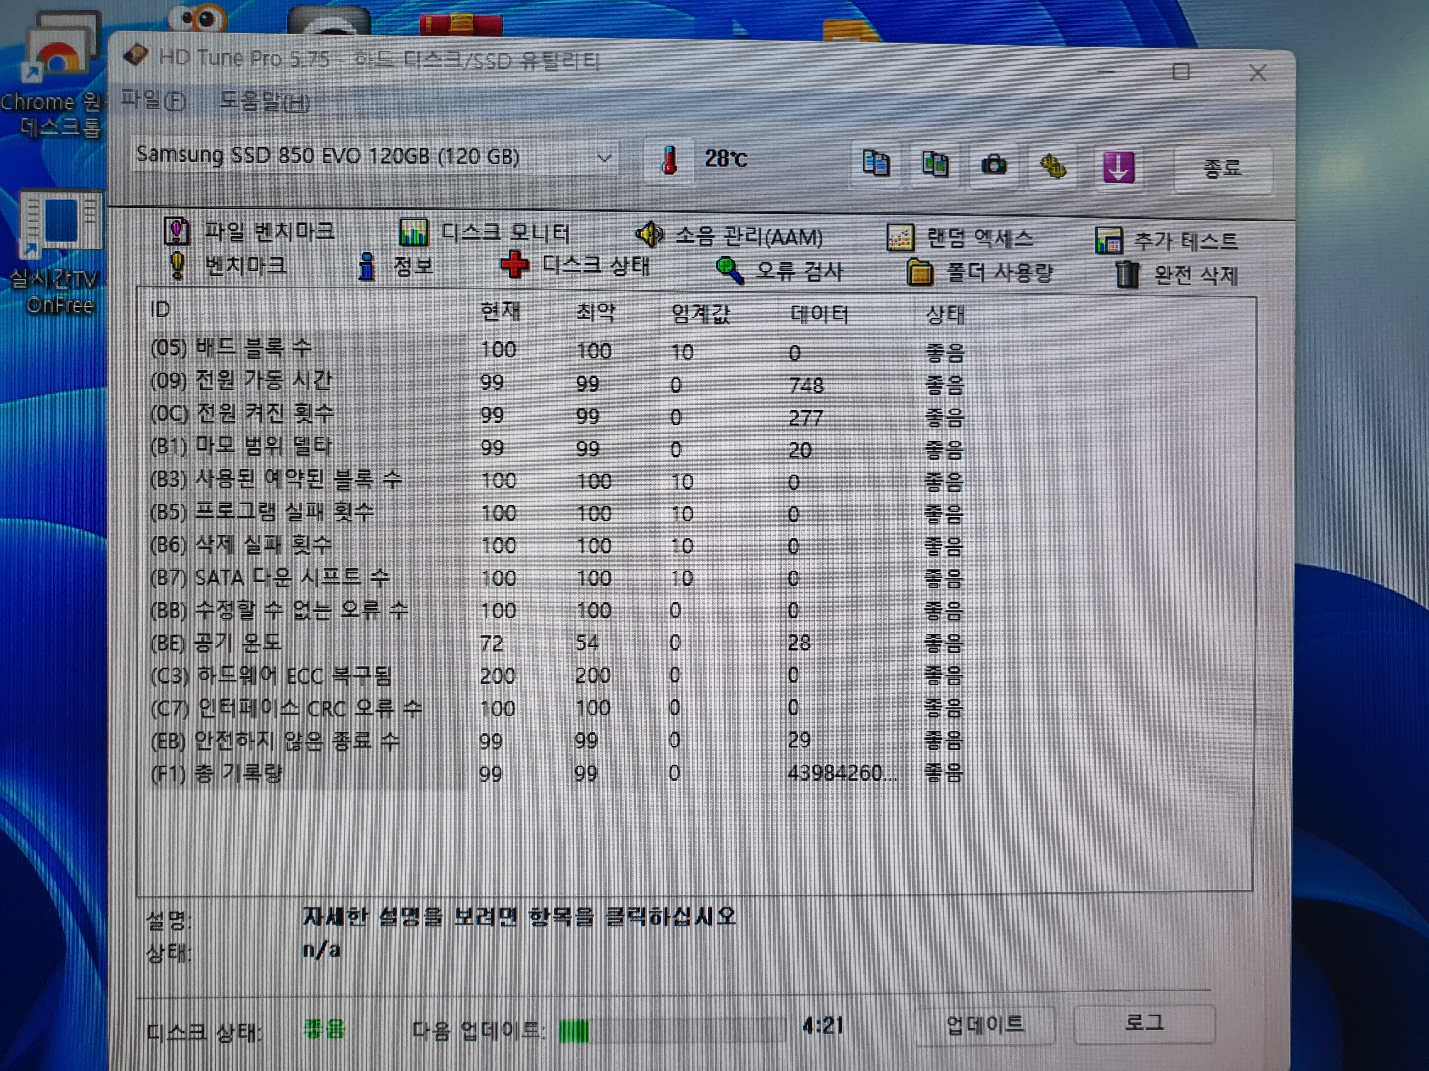Open the 추가 테스트 tab
1429x1071 pixels.
(1167, 242)
